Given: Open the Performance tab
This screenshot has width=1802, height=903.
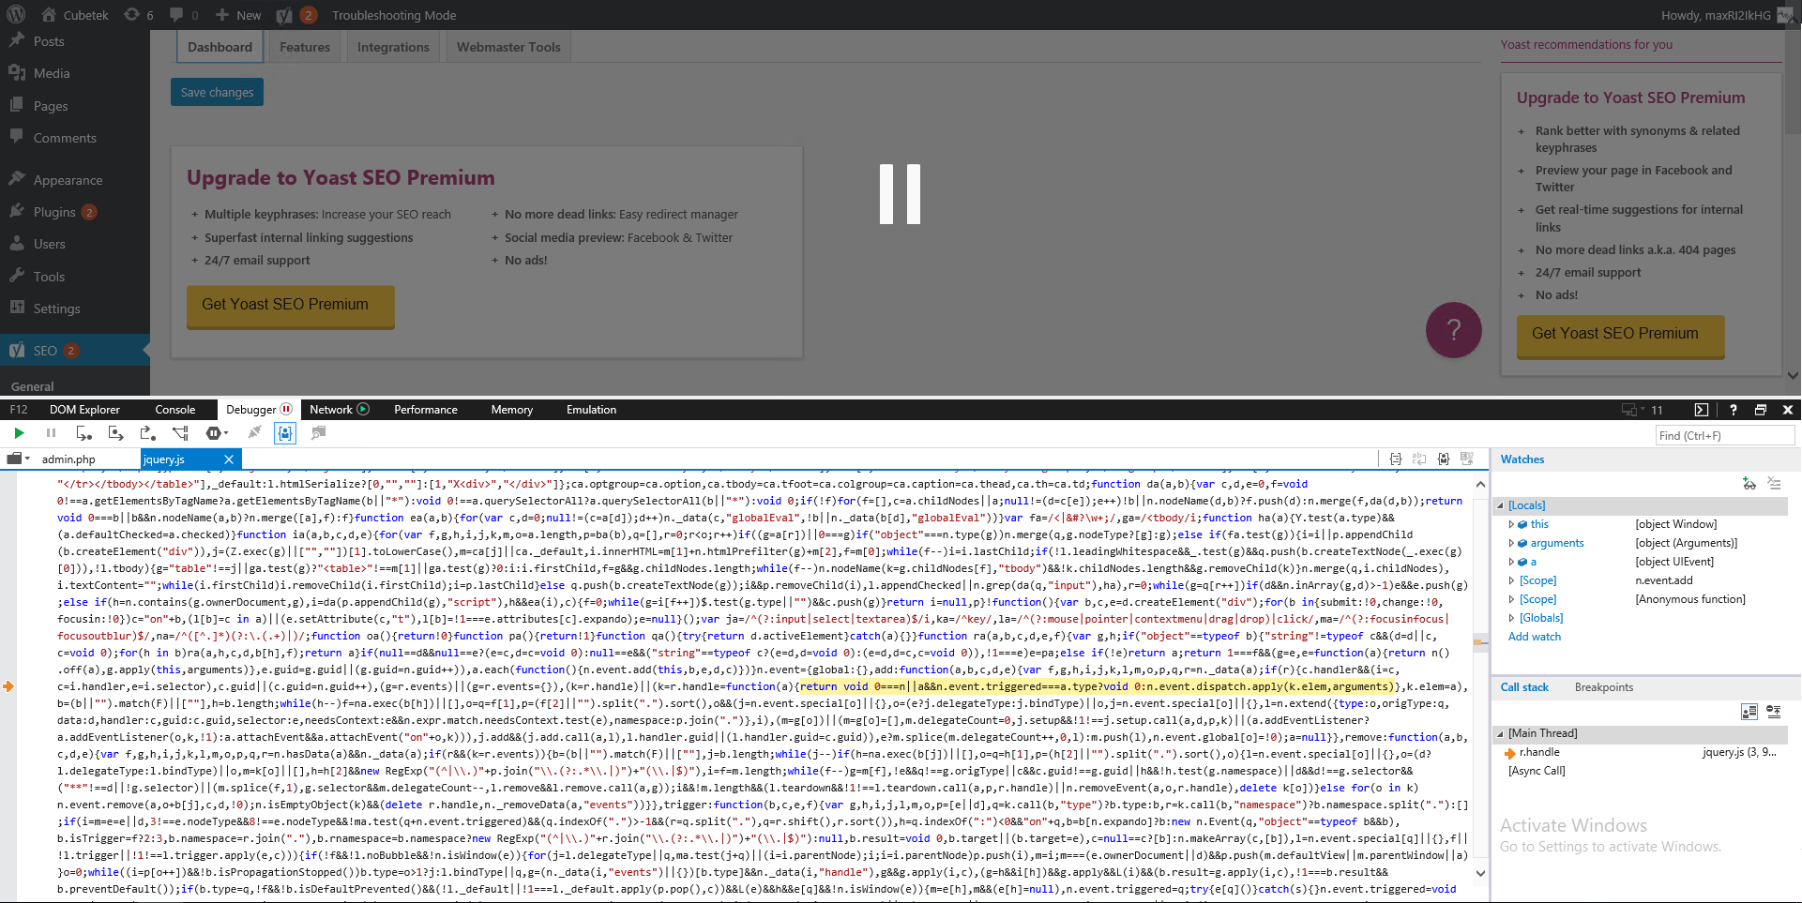Looking at the screenshot, I should pos(426,410).
